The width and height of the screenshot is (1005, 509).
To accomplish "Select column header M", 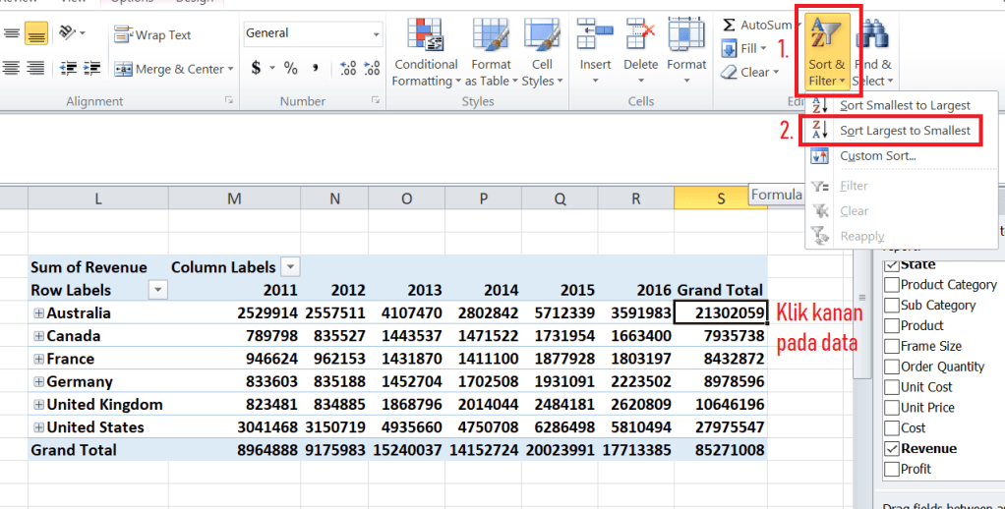I will coord(234,198).
